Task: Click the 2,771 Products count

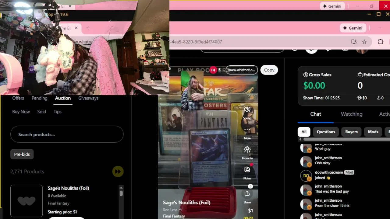Action: click(x=27, y=172)
